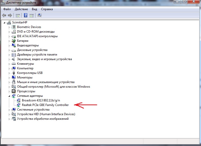Collapse the ScimitarHP root node

click(4, 23)
